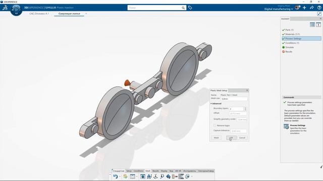Click the globe view icon in action bar
Image resolution: width=323 pixels, height=181 pixels.
coord(142,176)
